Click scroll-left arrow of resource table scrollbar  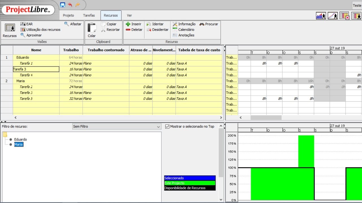[x=16, y=118]
